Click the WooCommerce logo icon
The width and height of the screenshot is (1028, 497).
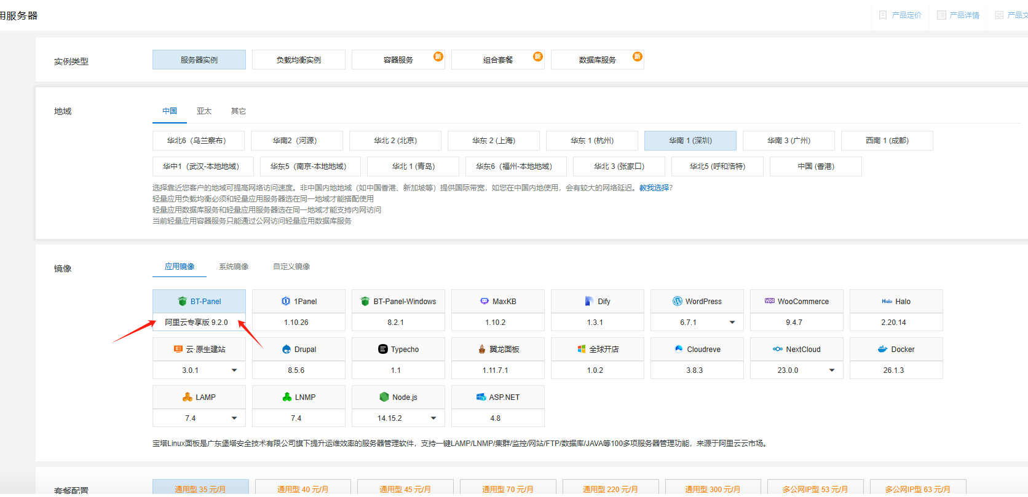pyautogui.click(x=769, y=302)
